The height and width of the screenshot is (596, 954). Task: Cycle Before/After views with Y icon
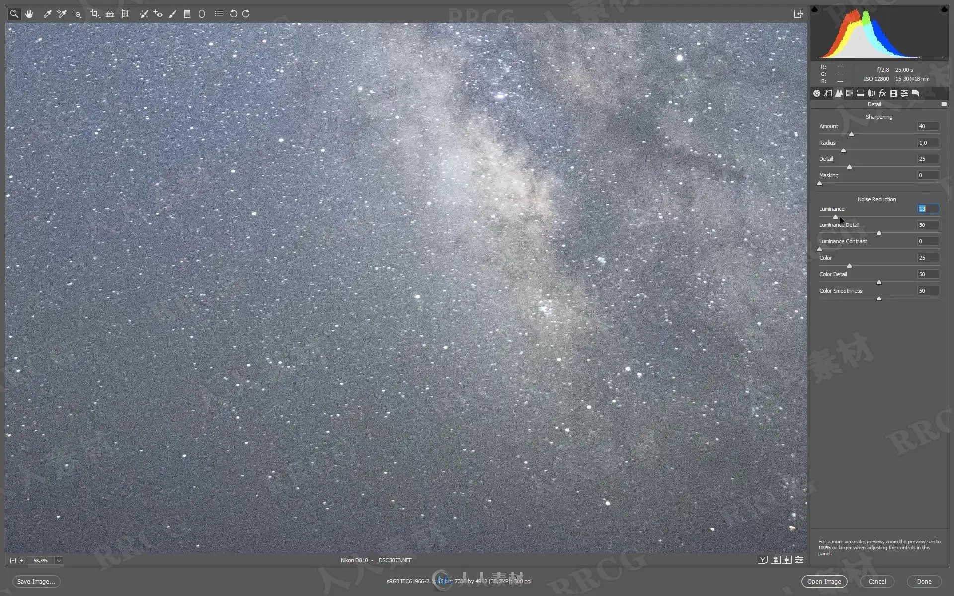(762, 560)
